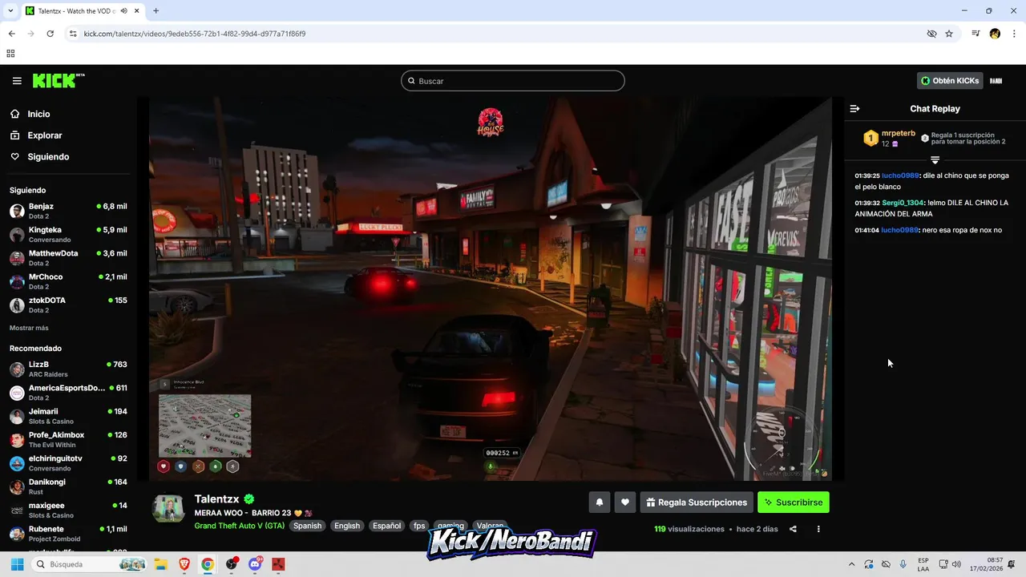The height and width of the screenshot is (577, 1026).
Task: Open Explorar in sidebar
Action: (44, 135)
